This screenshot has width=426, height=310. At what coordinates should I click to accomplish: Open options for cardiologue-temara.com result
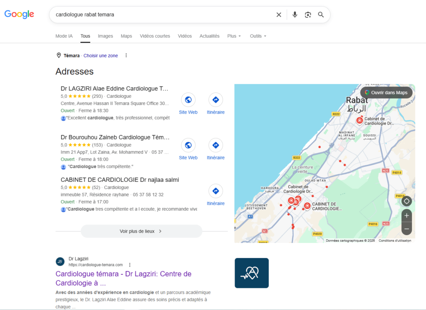(x=130, y=265)
